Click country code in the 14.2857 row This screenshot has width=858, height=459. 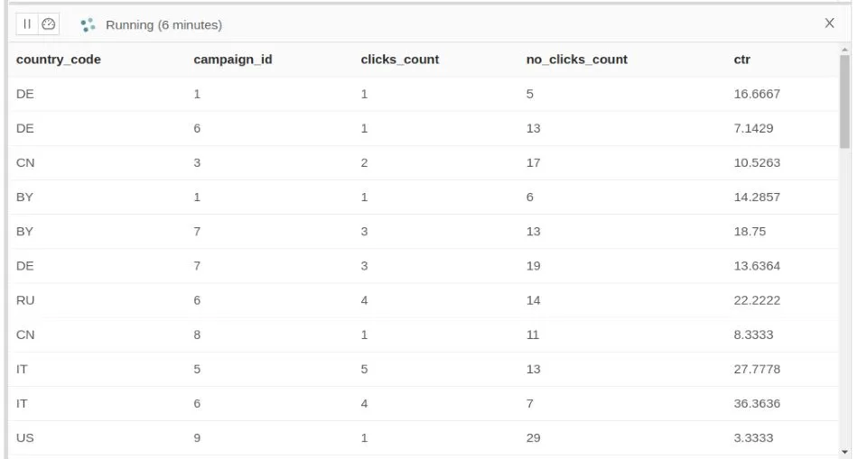coord(24,197)
